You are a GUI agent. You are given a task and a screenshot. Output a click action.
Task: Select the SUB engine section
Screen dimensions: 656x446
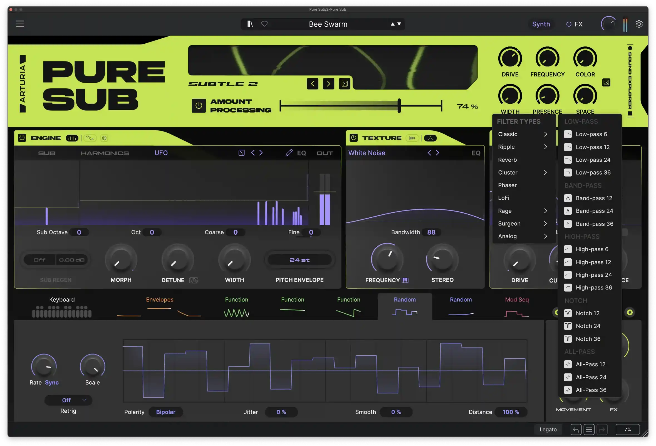tap(46, 153)
